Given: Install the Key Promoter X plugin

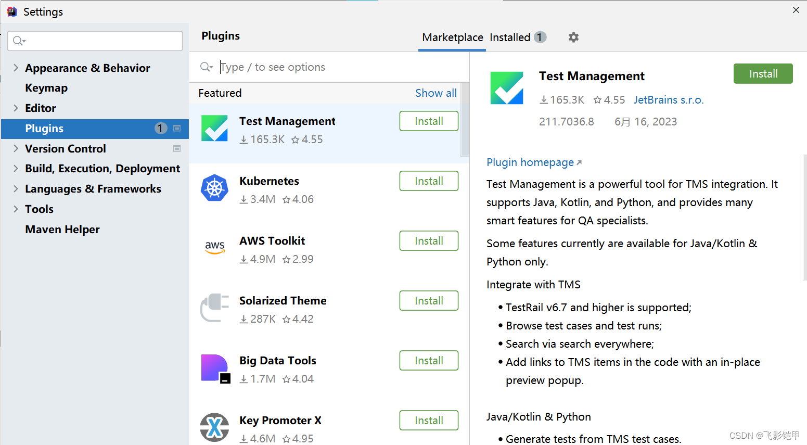Looking at the screenshot, I should 429,421.
